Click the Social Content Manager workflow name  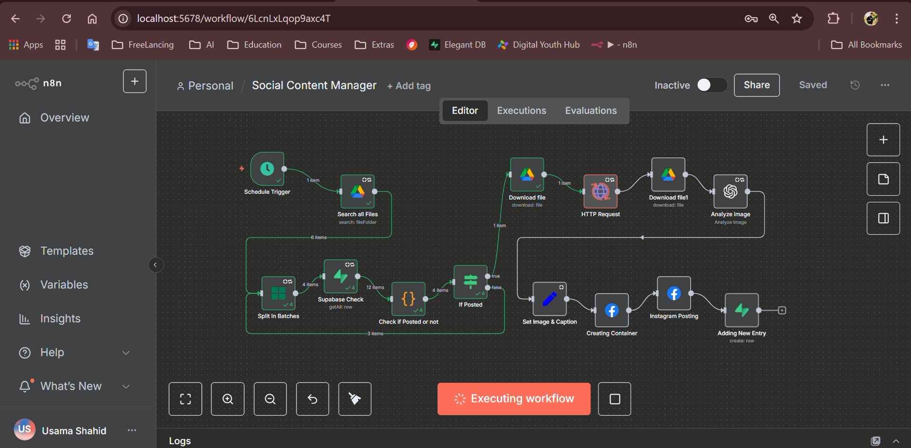pos(314,86)
